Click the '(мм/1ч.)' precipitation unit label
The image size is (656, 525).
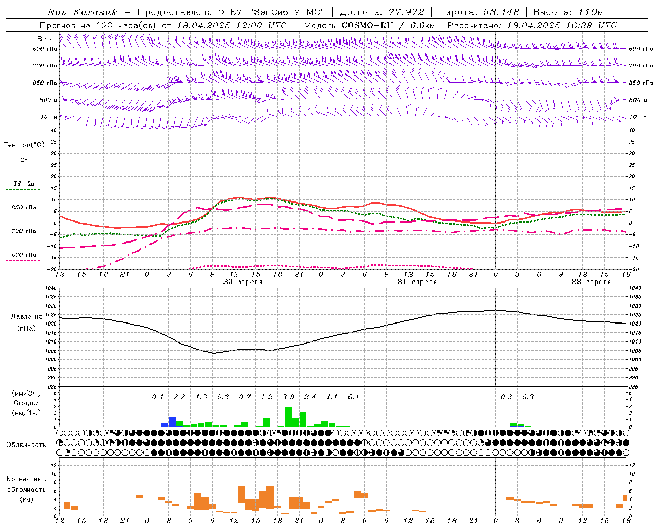pos(27,413)
